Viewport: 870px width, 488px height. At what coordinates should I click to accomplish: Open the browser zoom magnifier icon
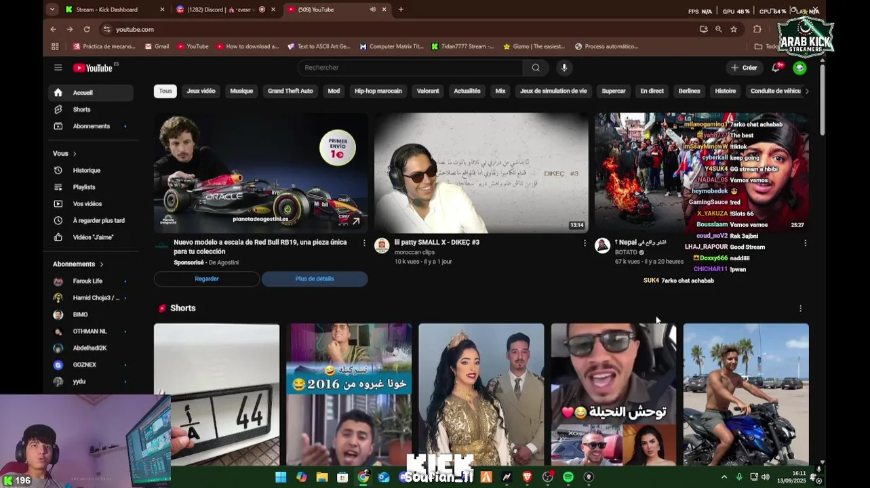pos(719,29)
